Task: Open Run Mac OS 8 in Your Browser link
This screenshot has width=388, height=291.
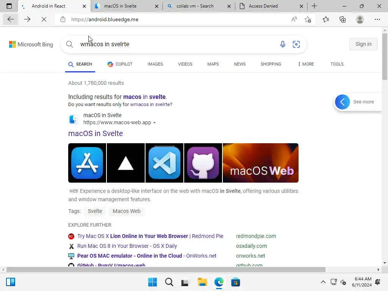Action: pyautogui.click(x=127, y=246)
